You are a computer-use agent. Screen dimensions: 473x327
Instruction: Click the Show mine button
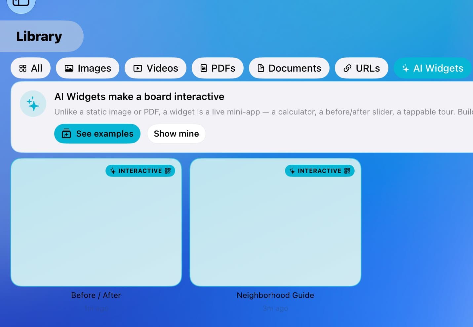point(177,134)
